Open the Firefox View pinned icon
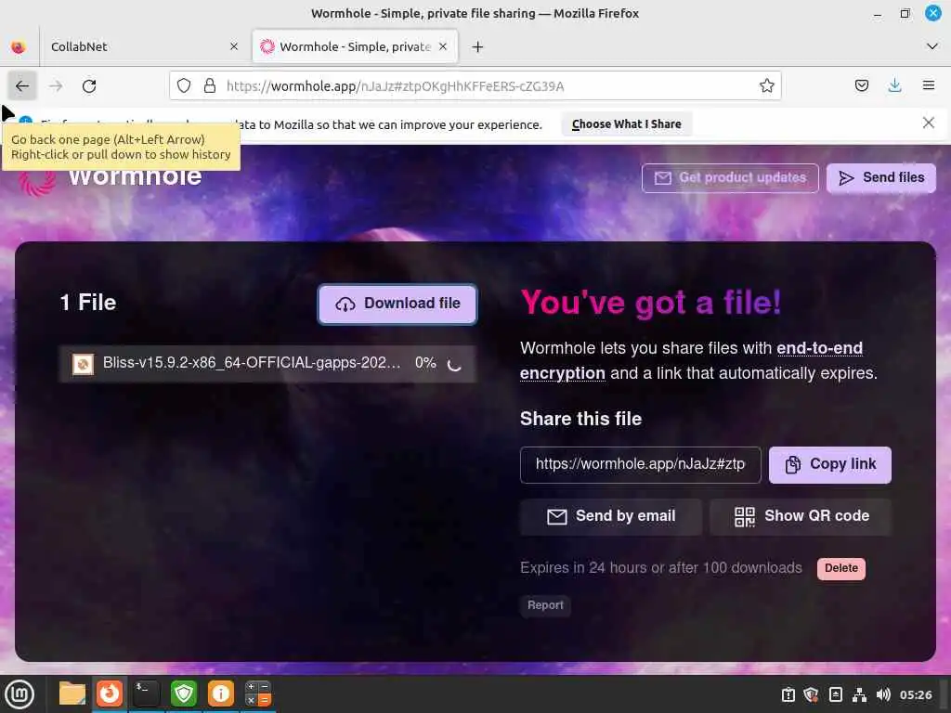 coord(19,46)
